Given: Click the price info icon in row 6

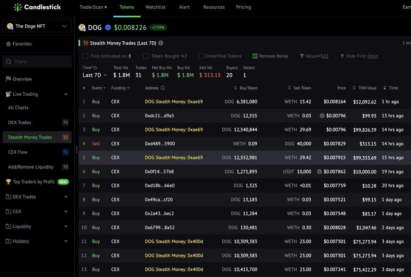Looking at the screenshot, I should pyautogui.click(x=320, y=172).
